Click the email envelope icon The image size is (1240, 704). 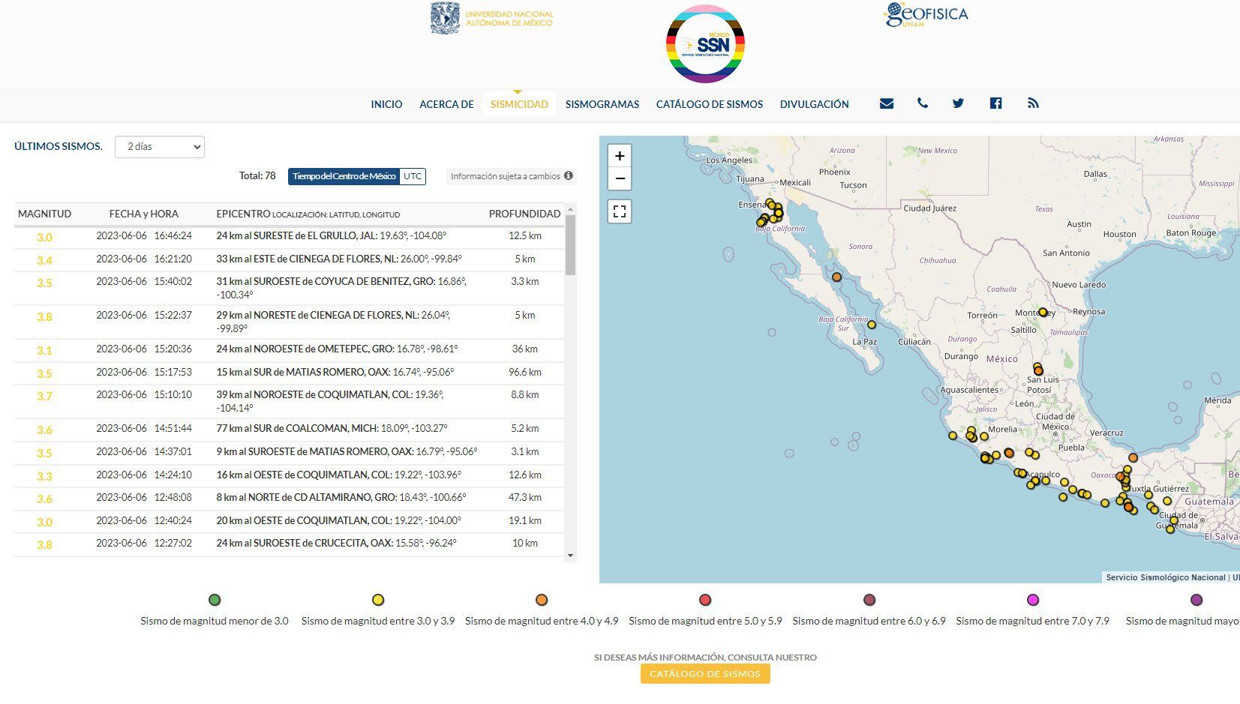[x=887, y=103]
